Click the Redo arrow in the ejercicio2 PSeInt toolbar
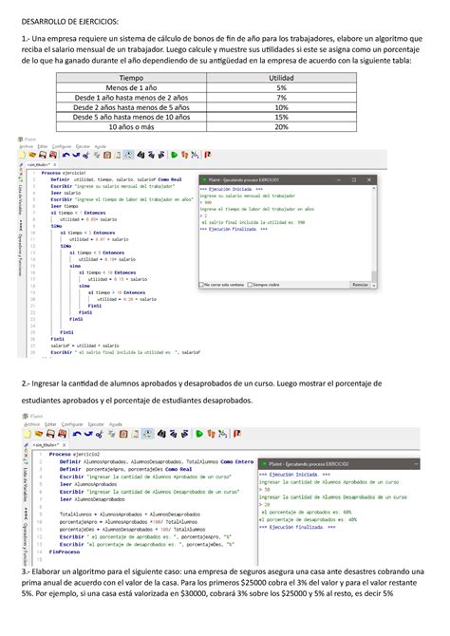 point(89,434)
